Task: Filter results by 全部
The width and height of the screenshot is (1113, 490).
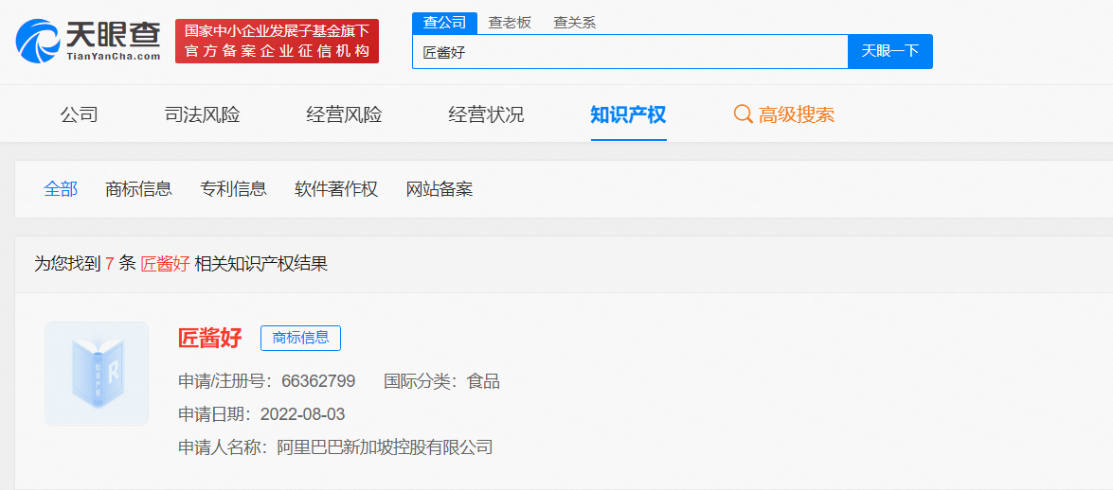Action: (61, 189)
